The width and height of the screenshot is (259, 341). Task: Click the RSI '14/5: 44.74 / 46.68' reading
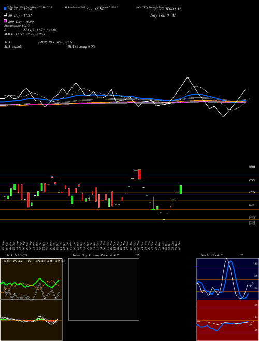pyautogui.click(x=40, y=30)
